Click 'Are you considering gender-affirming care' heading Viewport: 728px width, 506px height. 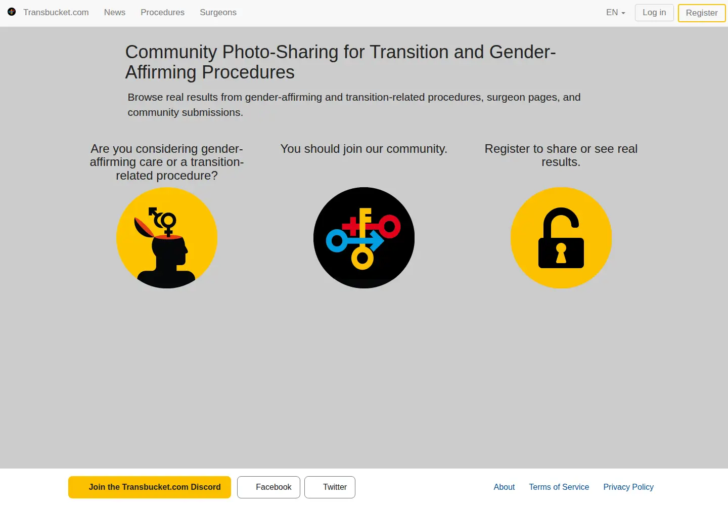[x=167, y=162]
